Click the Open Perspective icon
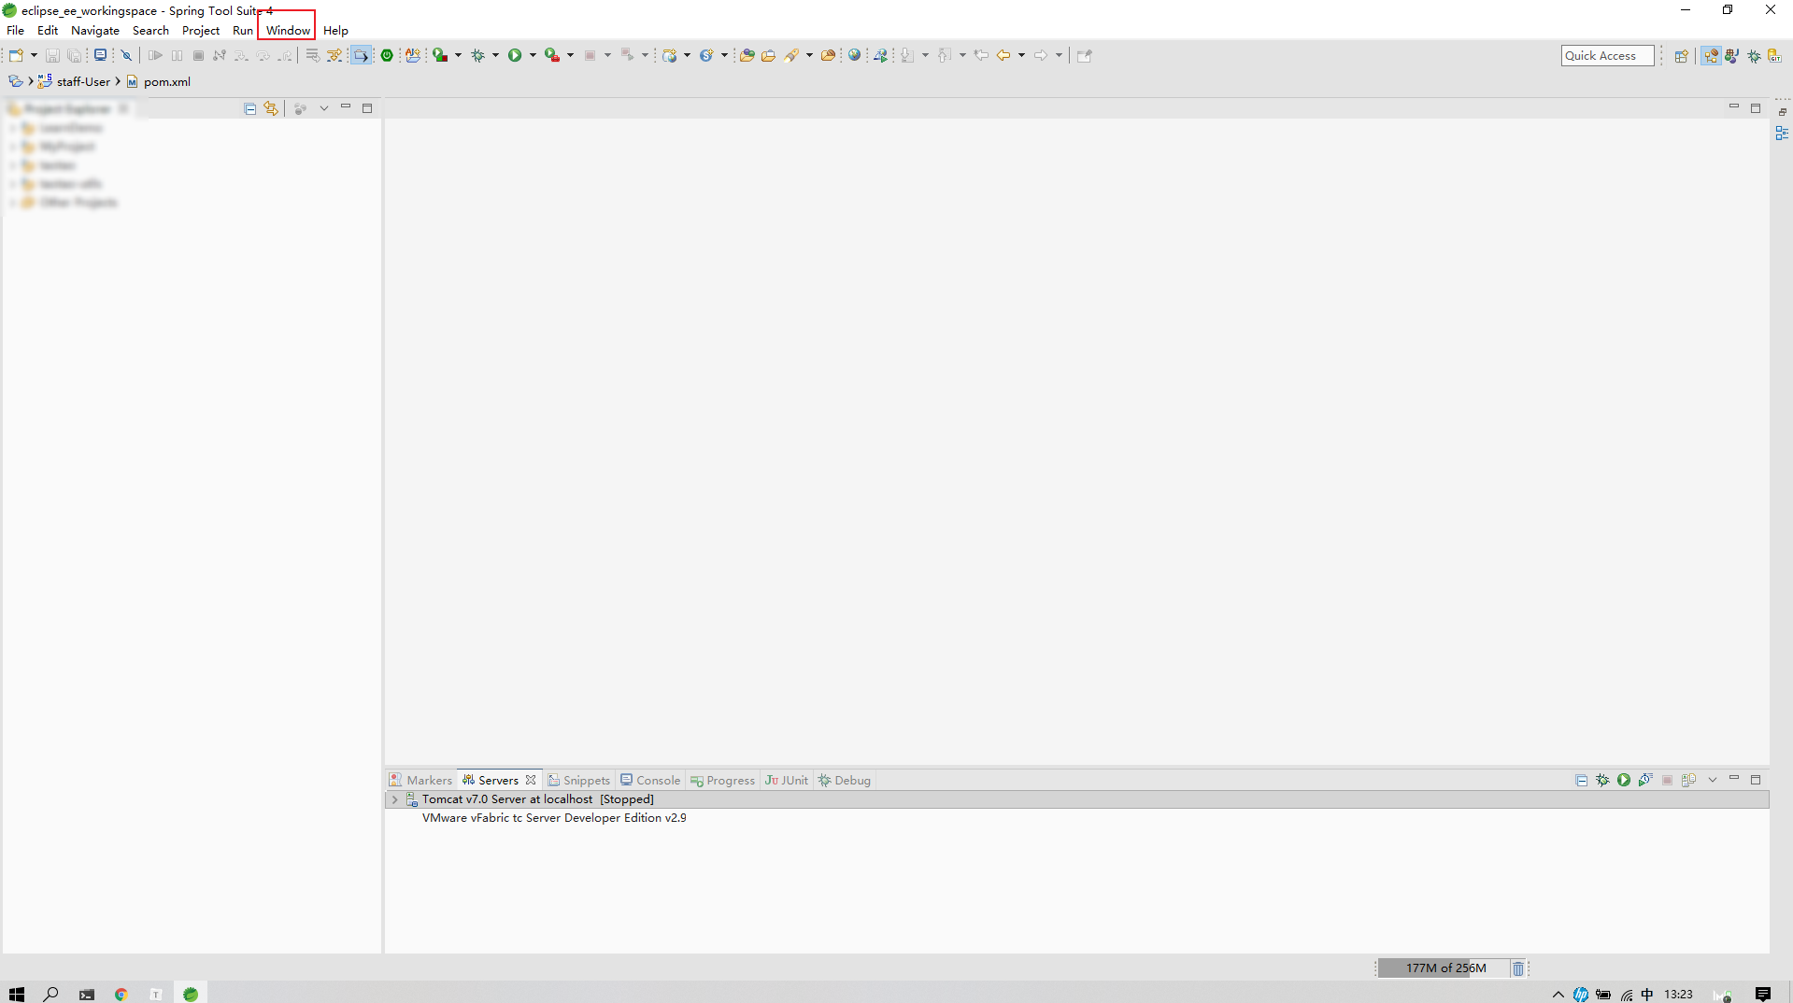Image resolution: width=1793 pixels, height=1003 pixels. 1681,56
